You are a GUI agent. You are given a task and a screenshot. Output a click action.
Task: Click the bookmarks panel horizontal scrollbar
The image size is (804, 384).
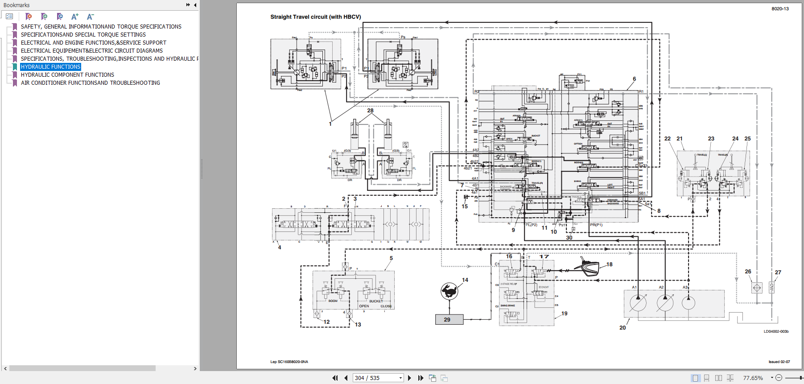(82, 368)
